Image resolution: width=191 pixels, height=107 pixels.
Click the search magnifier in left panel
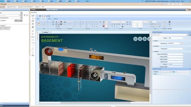click(19, 15)
